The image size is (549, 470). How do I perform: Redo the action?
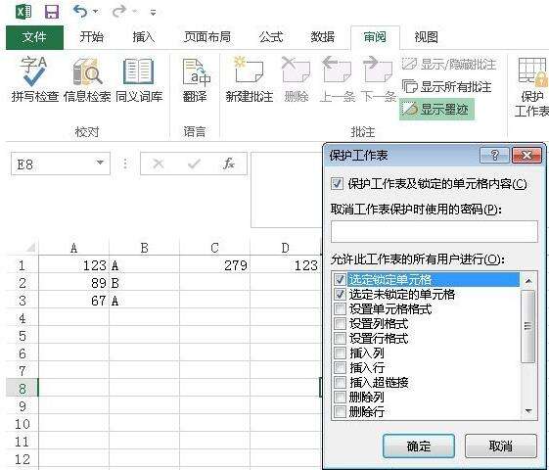point(118,12)
